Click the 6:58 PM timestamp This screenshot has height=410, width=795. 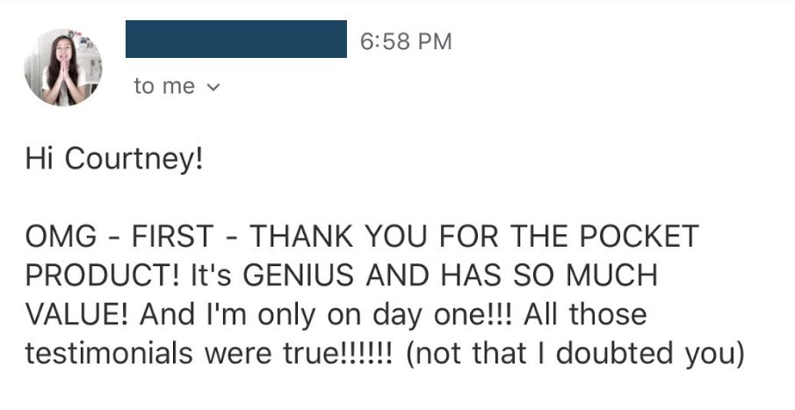406,40
